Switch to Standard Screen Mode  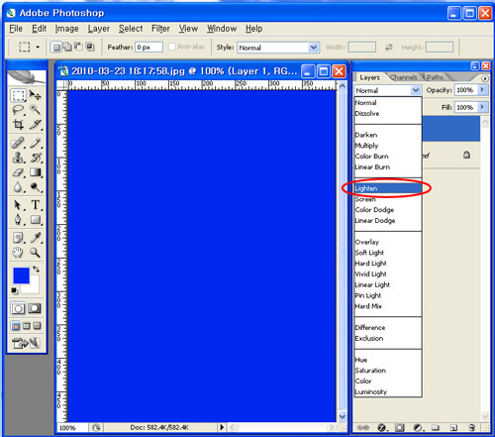[16, 326]
